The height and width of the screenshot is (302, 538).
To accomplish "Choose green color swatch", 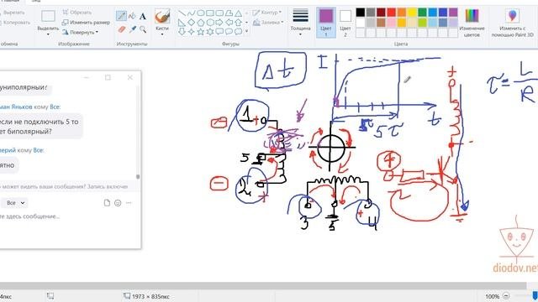I will click(x=422, y=13).
